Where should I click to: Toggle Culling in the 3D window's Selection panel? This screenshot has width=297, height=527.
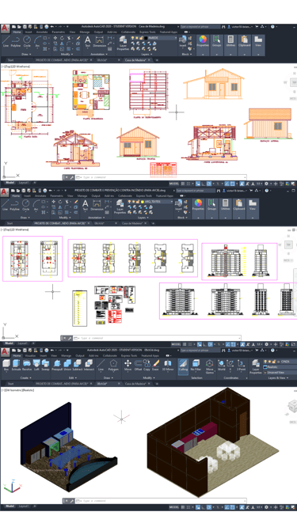[x=183, y=366]
